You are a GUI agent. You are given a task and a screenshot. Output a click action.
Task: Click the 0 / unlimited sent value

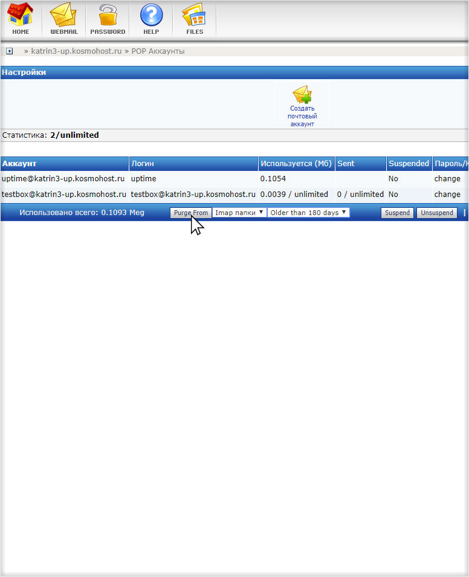(360, 195)
